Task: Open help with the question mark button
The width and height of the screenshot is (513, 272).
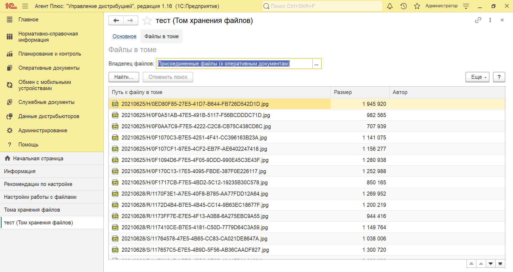Action: point(499,77)
